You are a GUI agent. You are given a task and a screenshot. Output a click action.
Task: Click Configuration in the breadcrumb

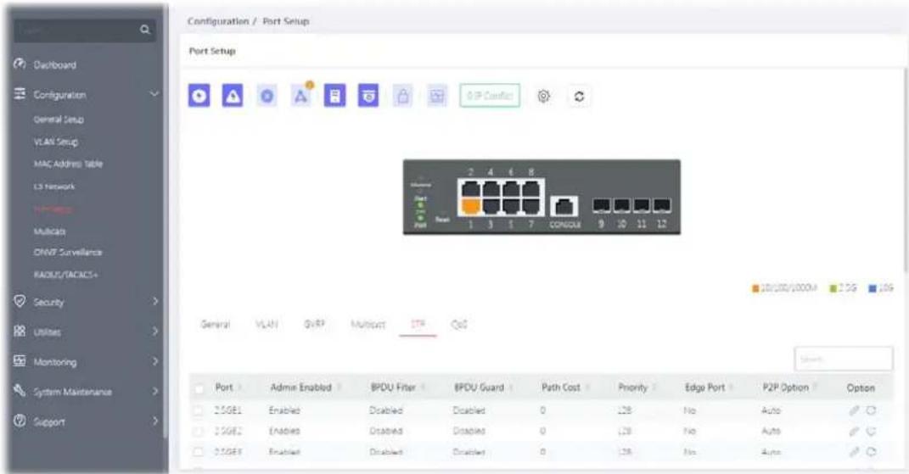point(218,21)
